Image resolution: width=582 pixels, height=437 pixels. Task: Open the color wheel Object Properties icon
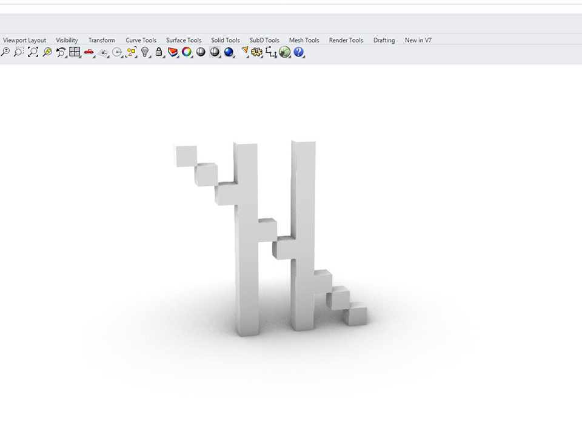pos(187,52)
